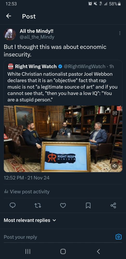Toggle closed captions CC on the video
The image size is (126, 259).
point(115,113)
